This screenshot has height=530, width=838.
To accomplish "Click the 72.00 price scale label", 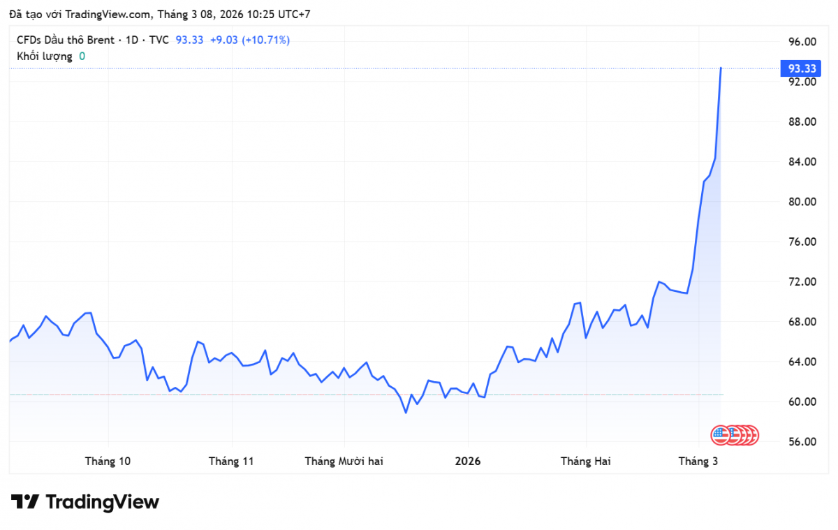I will [x=802, y=281].
